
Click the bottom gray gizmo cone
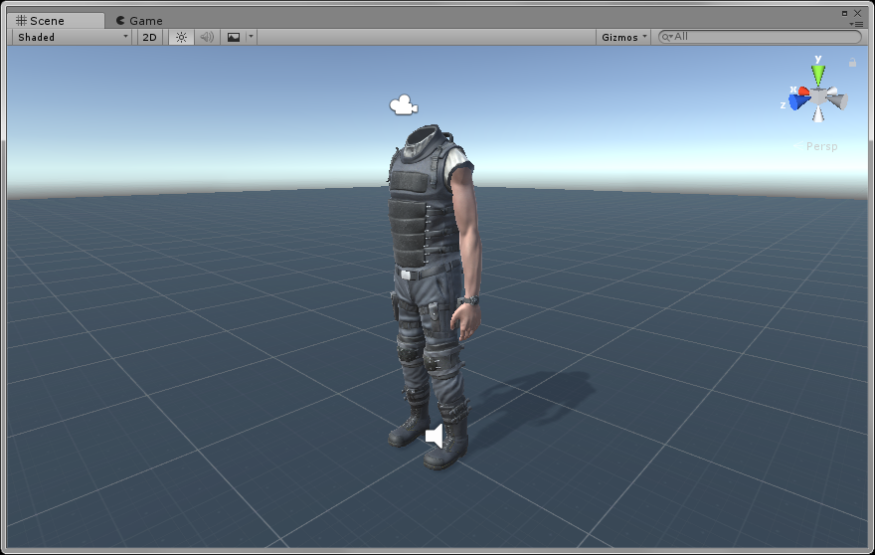818,114
